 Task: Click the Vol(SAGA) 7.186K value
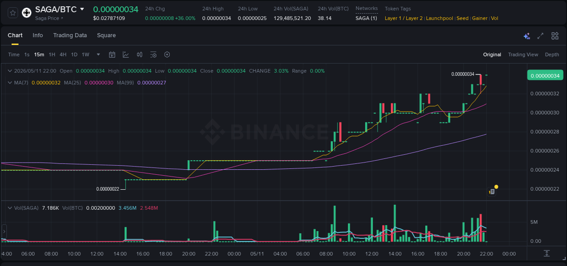point(50,207)
